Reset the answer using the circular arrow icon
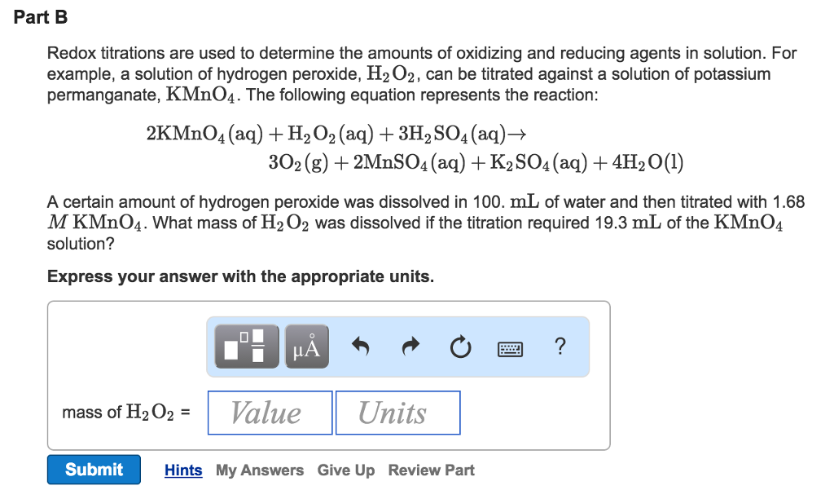 [x=460, y=346]
